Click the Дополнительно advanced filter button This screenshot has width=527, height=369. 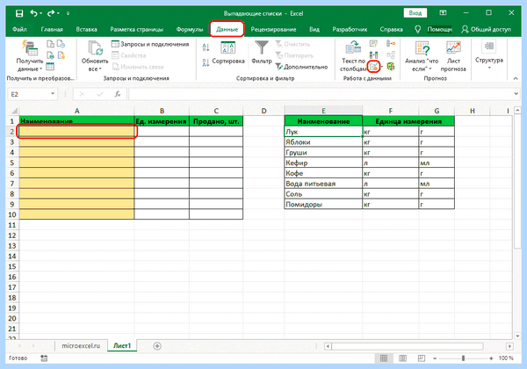pos(301,67)
